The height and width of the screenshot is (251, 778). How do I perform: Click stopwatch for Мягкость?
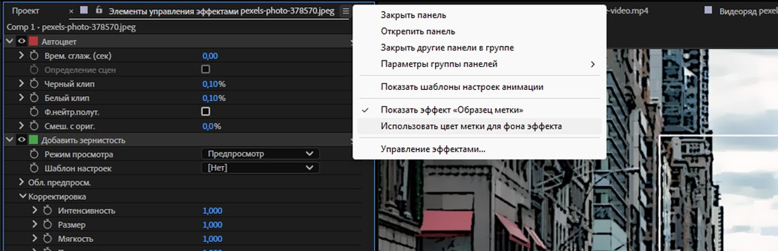pos(48,239)
